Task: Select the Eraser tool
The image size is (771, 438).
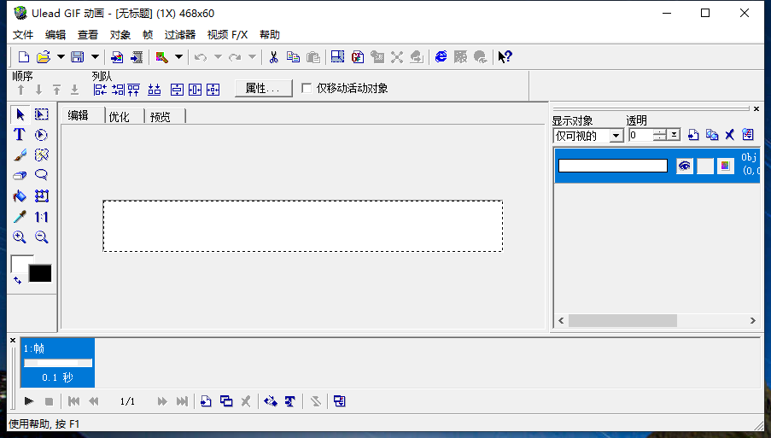Action: click(20, 176)
